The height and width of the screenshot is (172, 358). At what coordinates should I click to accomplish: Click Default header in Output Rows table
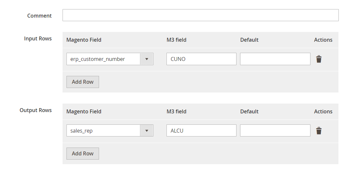[249, 111]
